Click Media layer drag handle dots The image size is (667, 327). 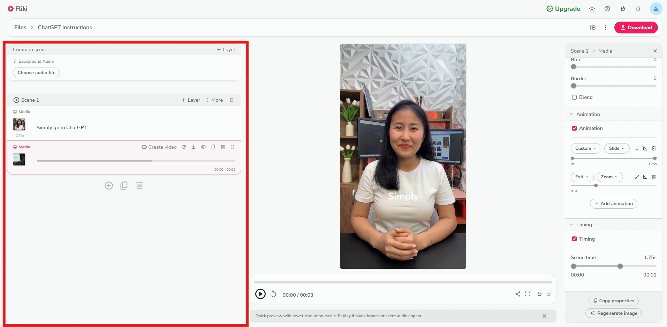click(233, 147)
